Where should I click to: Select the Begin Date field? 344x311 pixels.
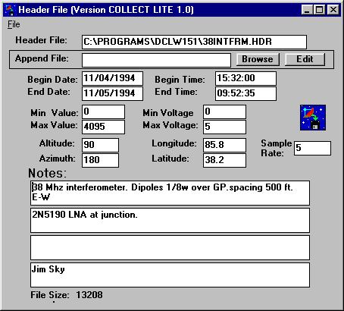click(112, 78)
